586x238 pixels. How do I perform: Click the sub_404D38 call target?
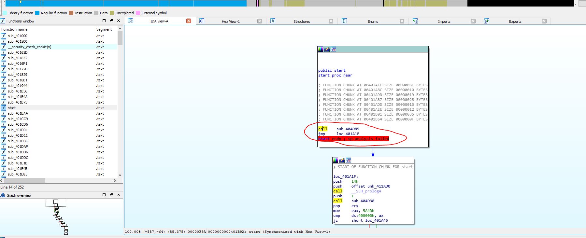(363, 201)
